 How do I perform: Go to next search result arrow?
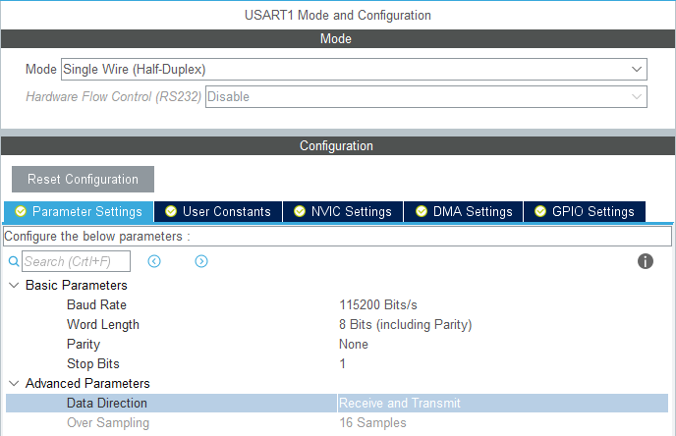[201, 261]
